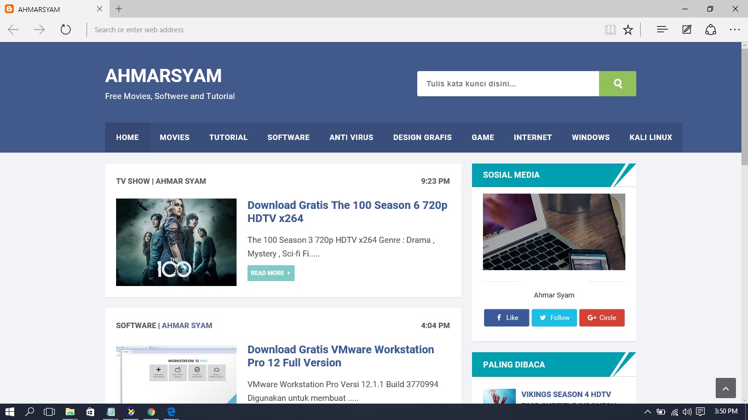Open a new browser tab
748x420 pixels.
[x=118, y=9]
